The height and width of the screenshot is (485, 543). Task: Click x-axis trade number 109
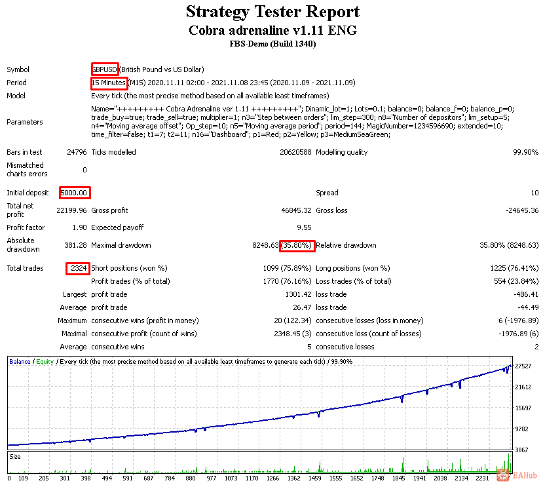23,478
